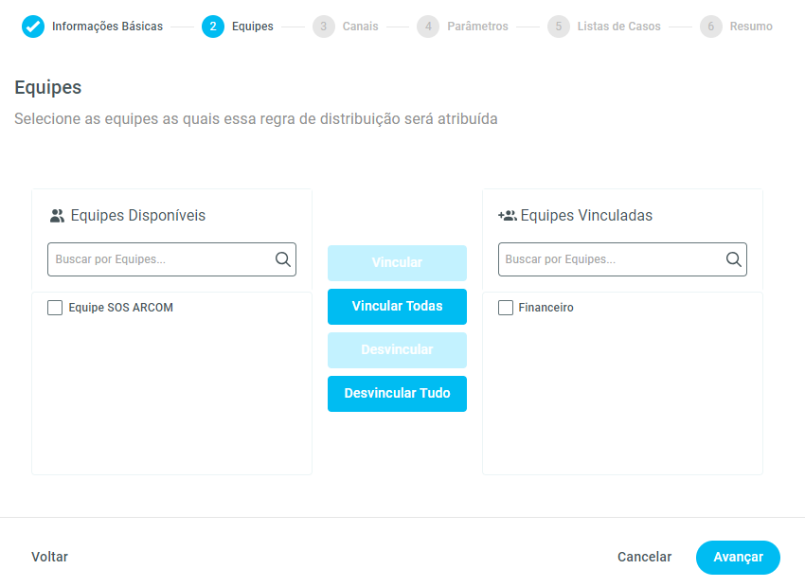This screenshot has height=587, width=805.
Task: Select step 5 Listas de Casos circle
Action: (x=559, y=27)
